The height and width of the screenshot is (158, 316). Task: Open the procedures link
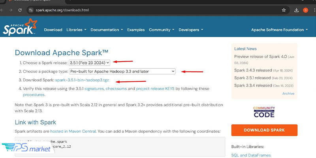[x=34, y=95]
